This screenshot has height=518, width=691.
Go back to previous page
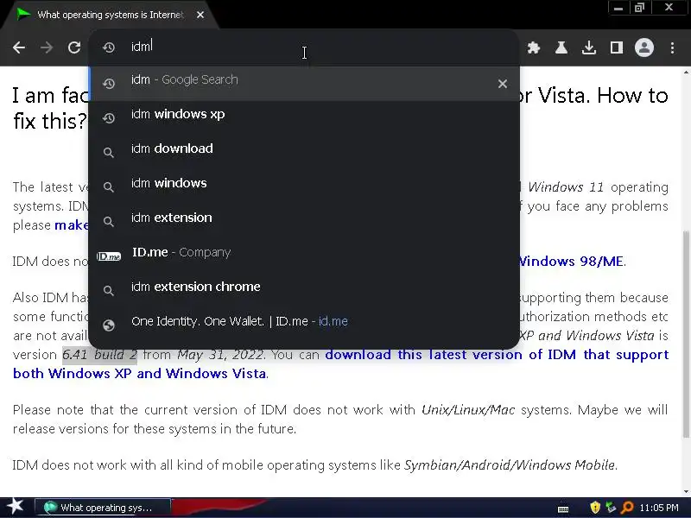point(19,47)
